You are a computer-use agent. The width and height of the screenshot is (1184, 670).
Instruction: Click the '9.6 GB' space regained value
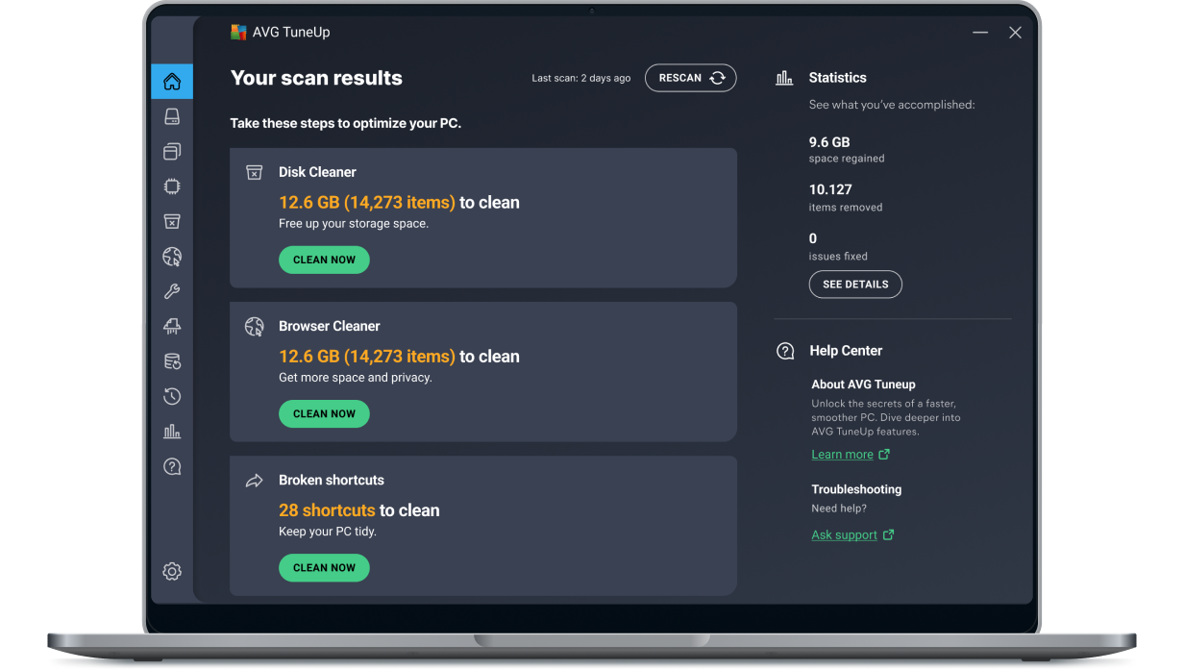(829, 142)
